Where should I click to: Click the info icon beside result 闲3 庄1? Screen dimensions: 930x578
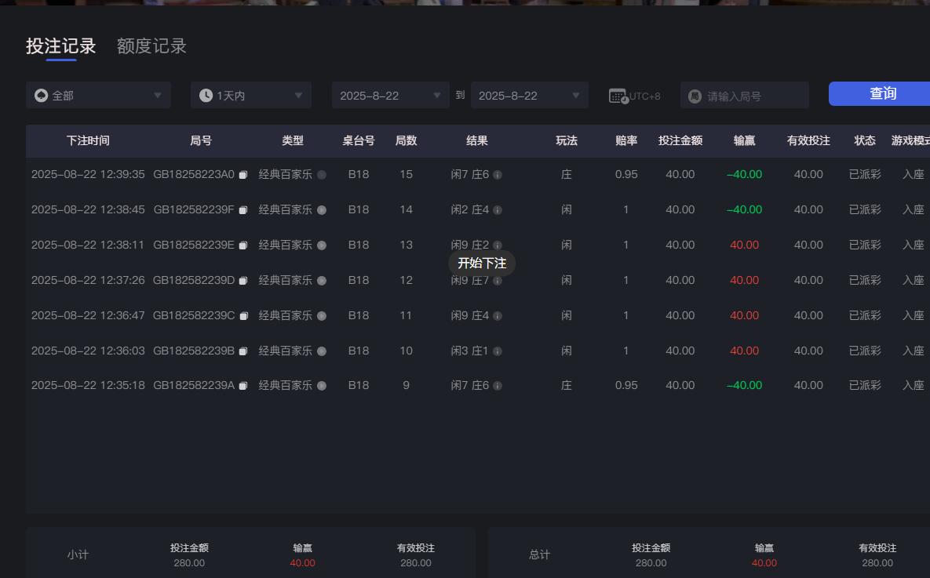pos(498,351)
